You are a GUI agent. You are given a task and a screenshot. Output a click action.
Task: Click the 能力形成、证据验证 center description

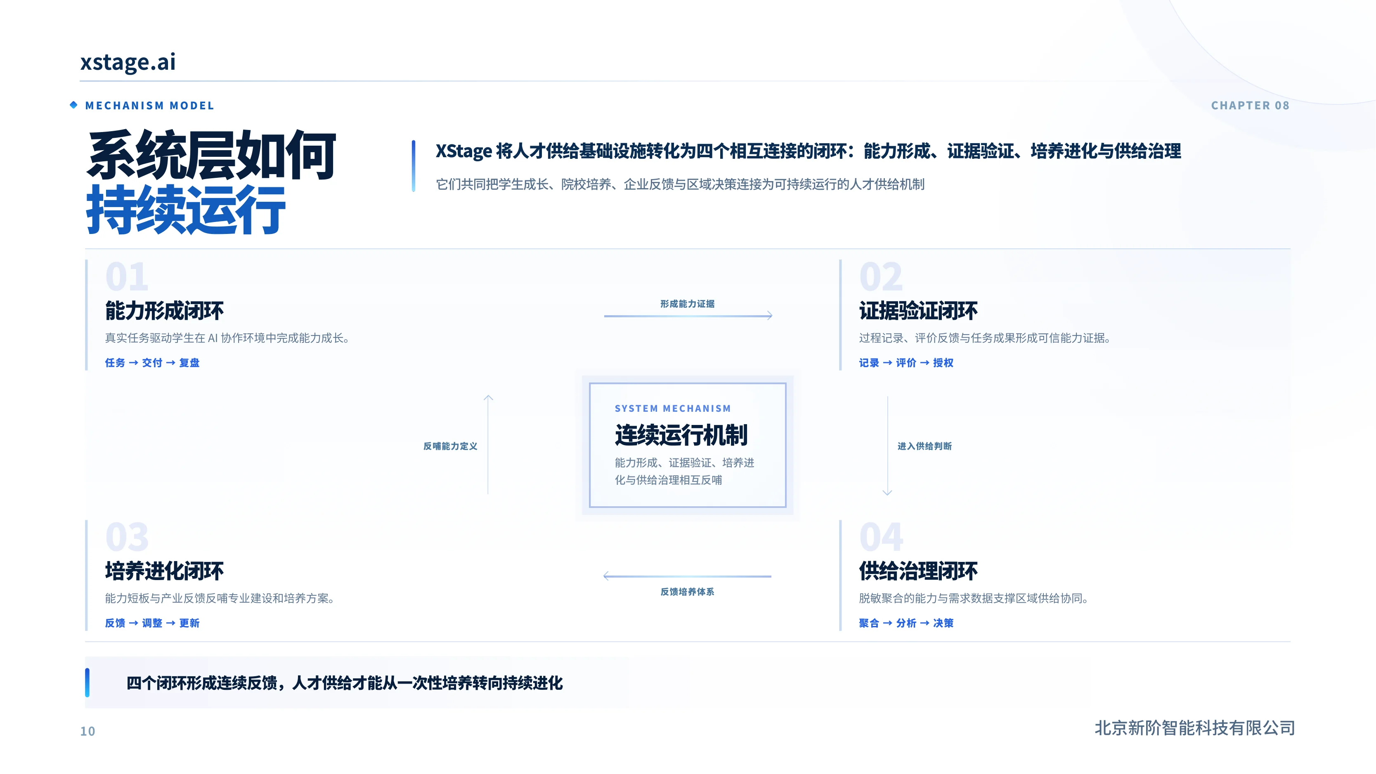[x=684, y=471]
